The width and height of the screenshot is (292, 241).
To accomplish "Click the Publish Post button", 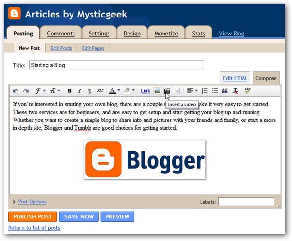I will click(x=33, y=217).
